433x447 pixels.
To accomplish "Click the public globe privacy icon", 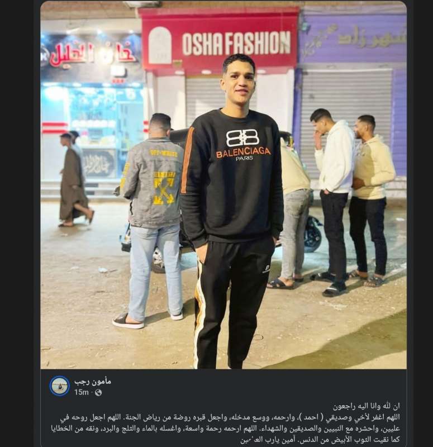I will 98,393.
